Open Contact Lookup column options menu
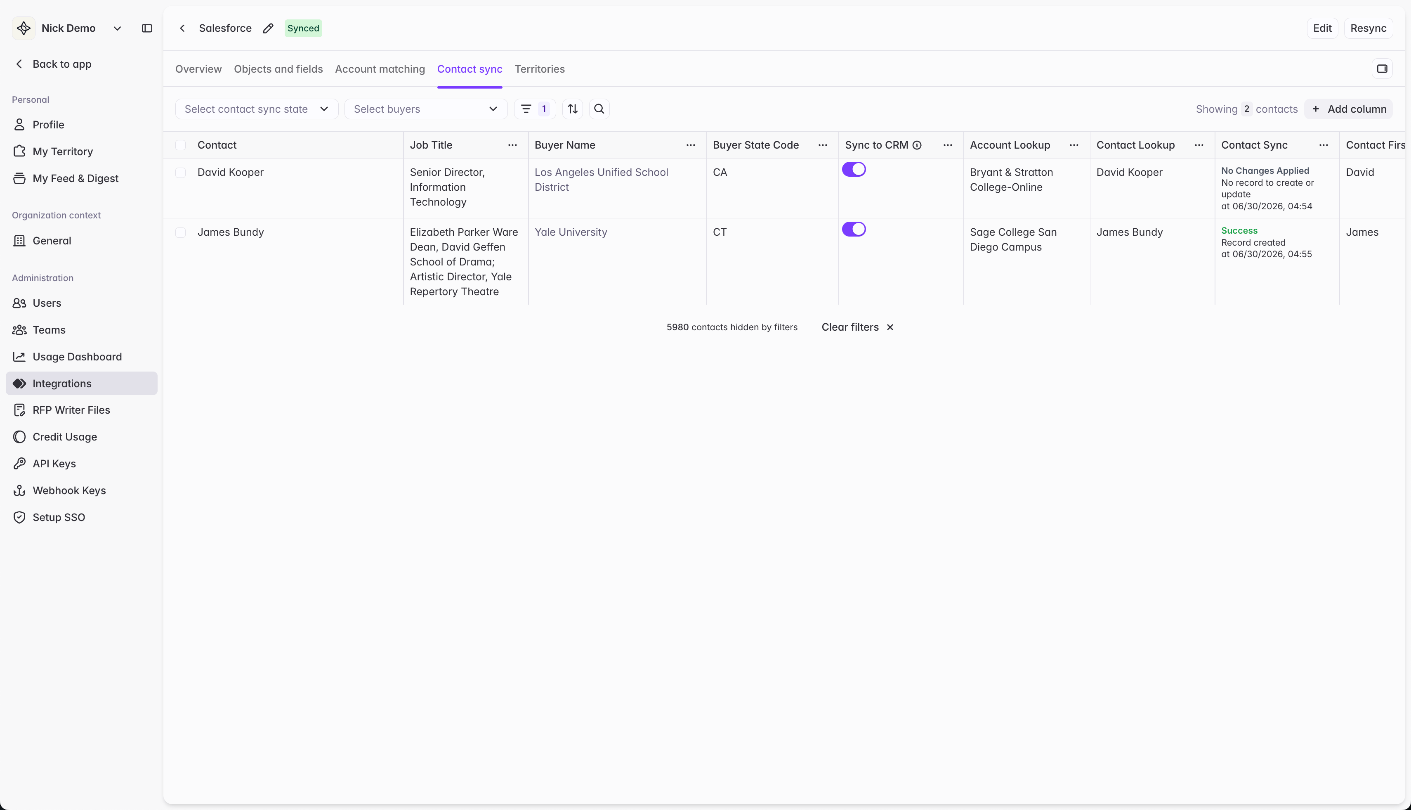This screenshot has width=1411, height=810. (x=1199, y=145)
